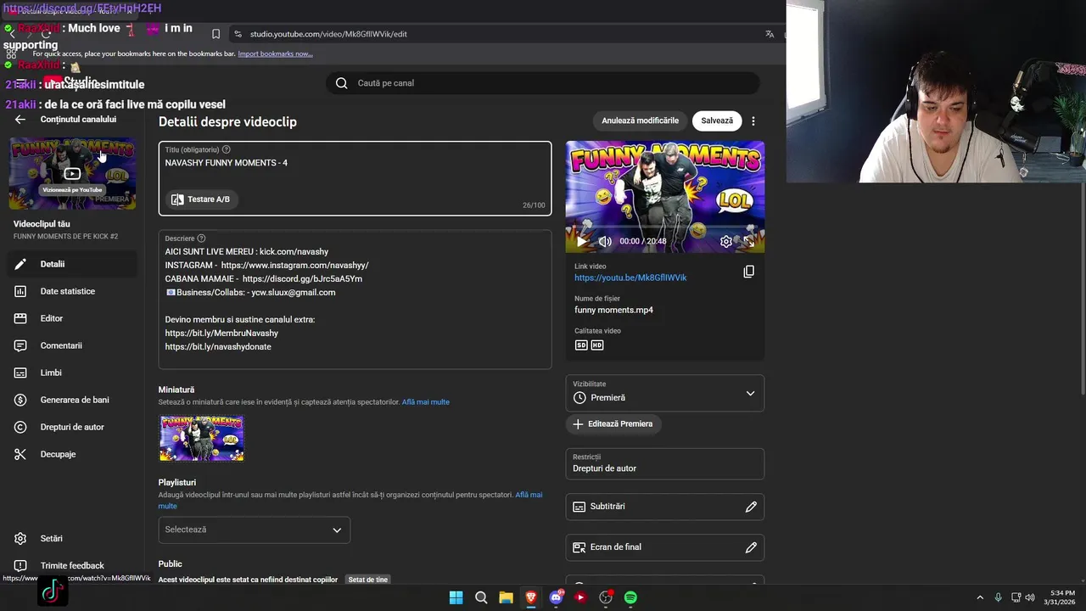Open Windows Search from the taskbar
1086x611 pixels.
pyautogui.click(x=481, y=597)
